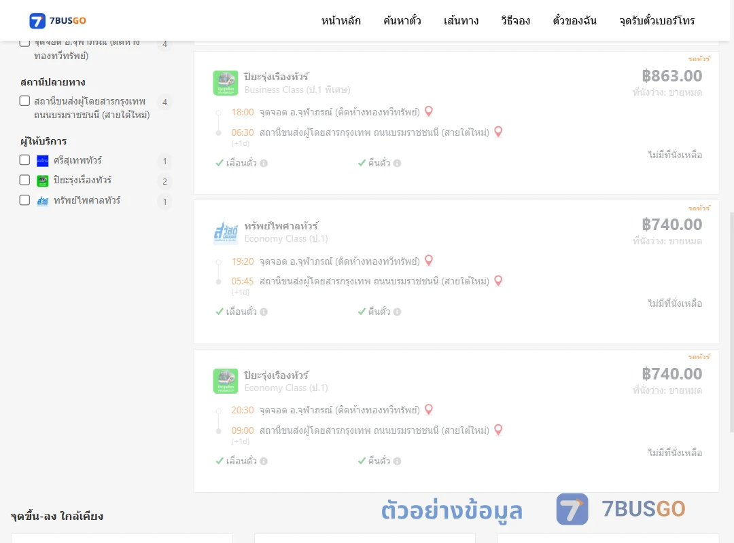Click the ทรัพย์ไพศาลทัวร์ logo in filter list
Viewport: 734px width, 543px height.
pyautogui.click(x=43, y=201)
